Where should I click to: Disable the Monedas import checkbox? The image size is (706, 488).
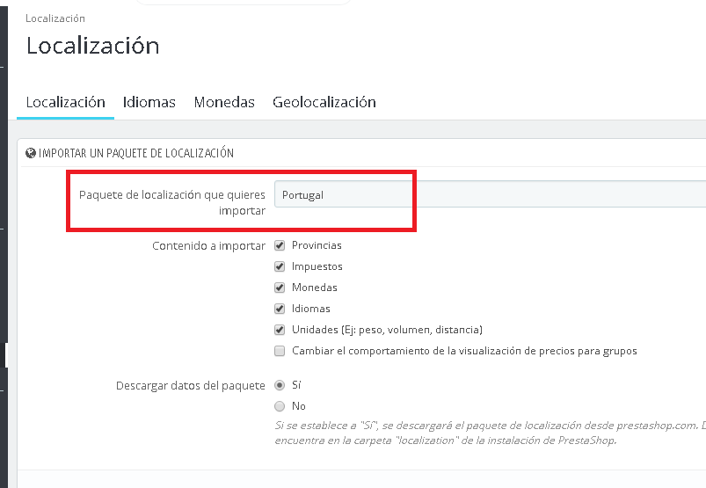pos(280,288)
